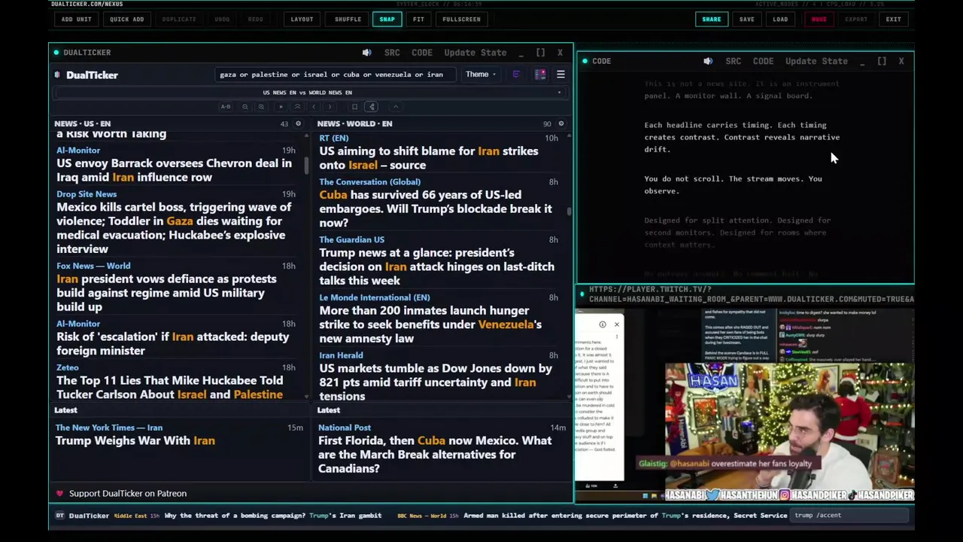
Task: Click the world news column scrollbar
Action: pos(570,211)
